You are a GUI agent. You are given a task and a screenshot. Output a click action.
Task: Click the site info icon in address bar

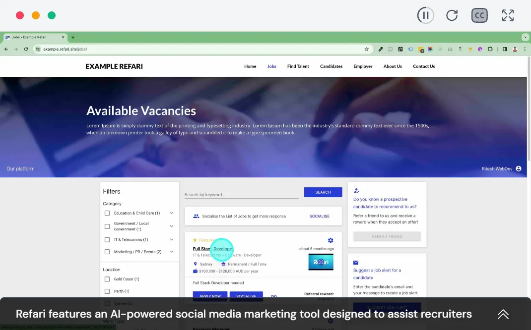tap(38, 49)
